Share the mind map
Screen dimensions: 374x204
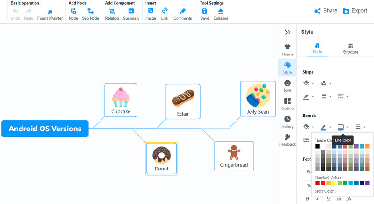pos(325,11)
